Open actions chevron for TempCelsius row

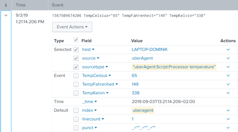228,76
